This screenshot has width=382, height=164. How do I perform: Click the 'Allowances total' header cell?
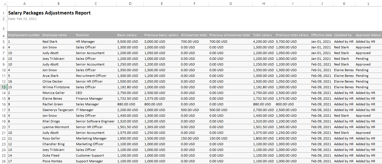[x=194, y=35]
